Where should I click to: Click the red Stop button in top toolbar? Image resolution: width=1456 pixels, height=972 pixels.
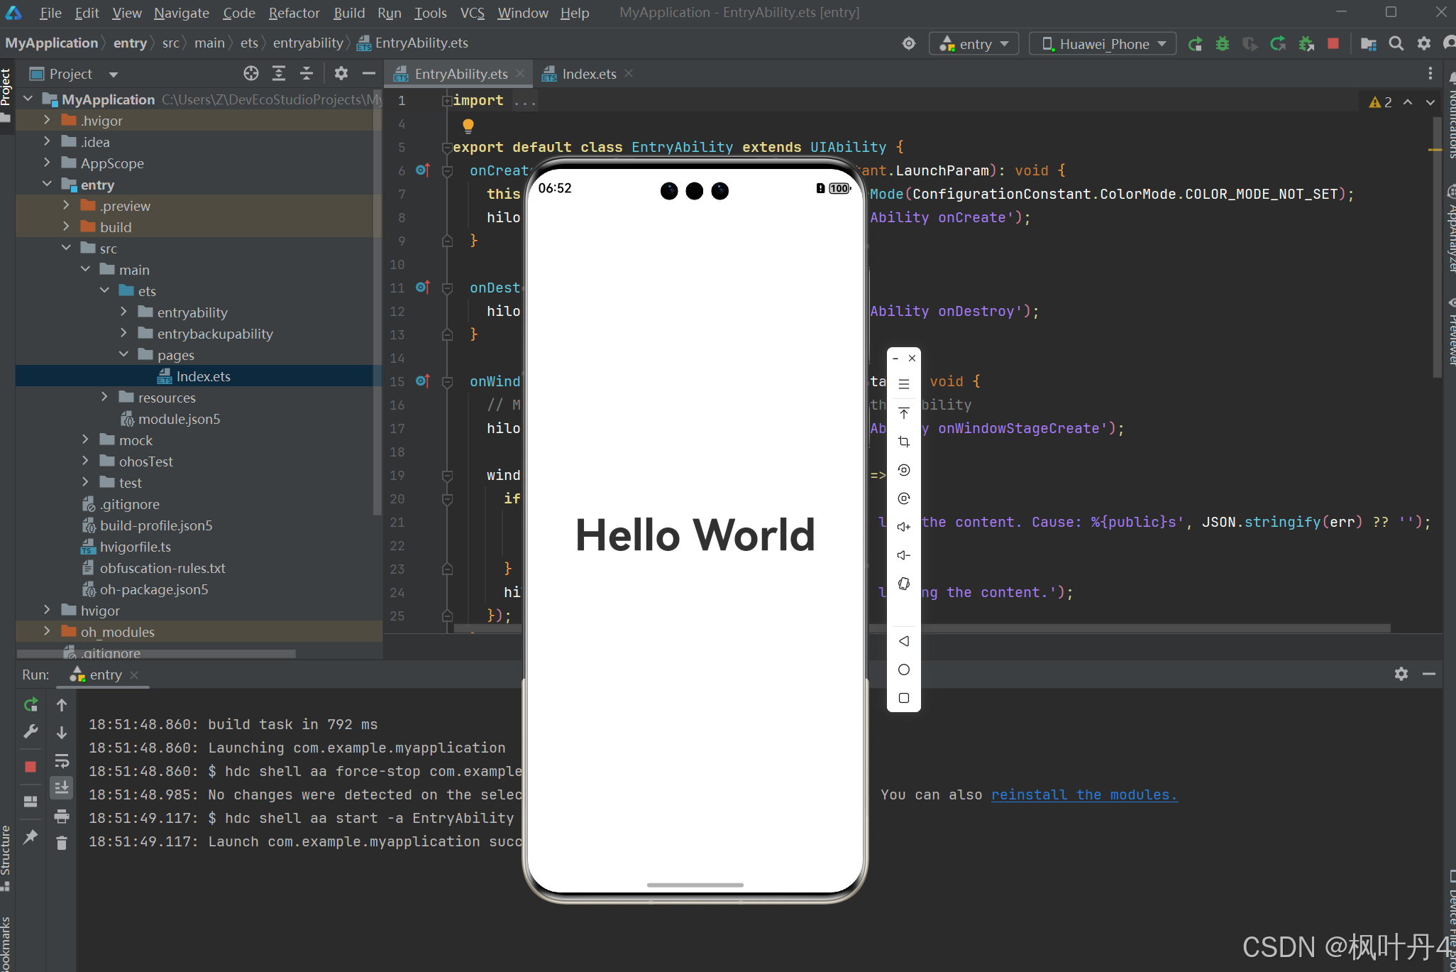coord(1333,44)
